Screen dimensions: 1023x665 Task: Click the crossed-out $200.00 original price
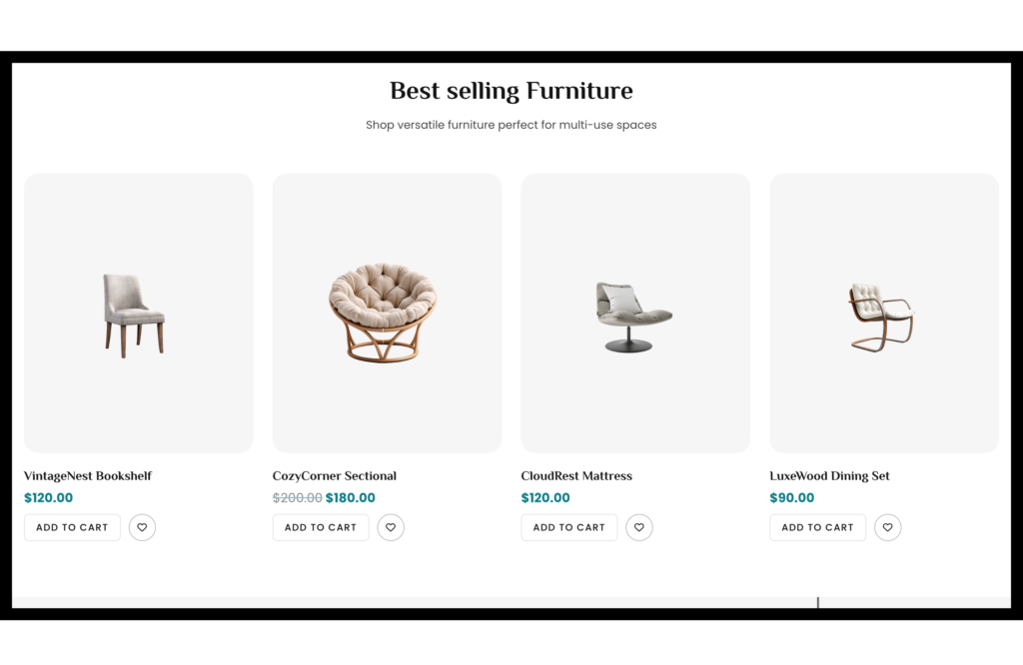pos(297,498)
